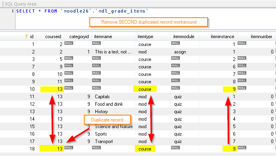Select highlighted 'course' itemtype in row id 18

tap(145, 149)
